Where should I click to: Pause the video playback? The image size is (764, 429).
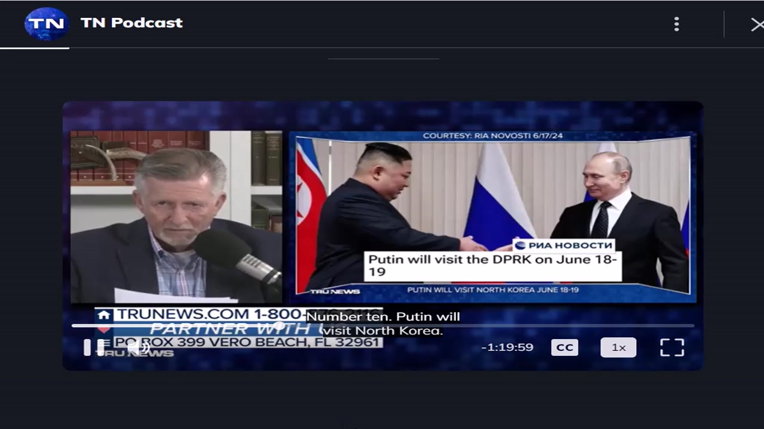(x=88, y=347)
